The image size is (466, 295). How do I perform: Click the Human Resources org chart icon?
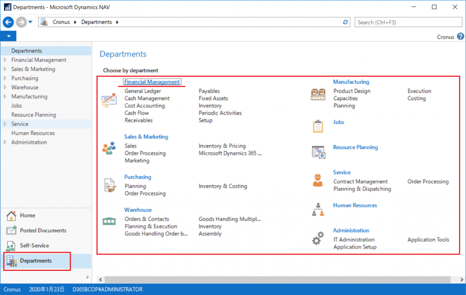point(318,209)
